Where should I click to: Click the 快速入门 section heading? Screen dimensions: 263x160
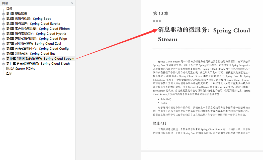point(160,123)
